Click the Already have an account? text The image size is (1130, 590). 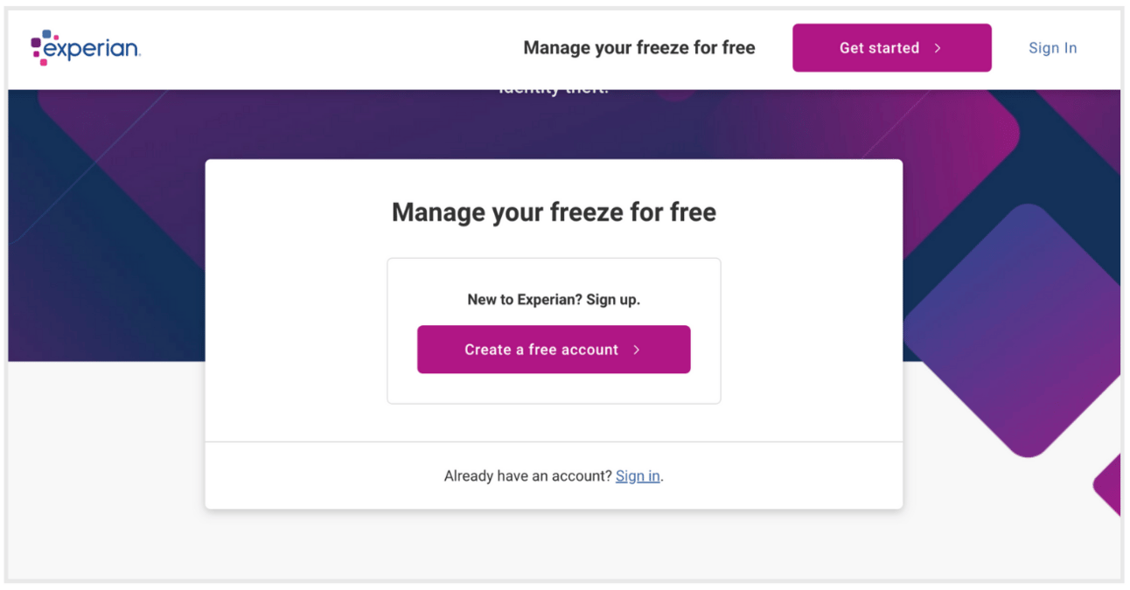coord(527,476)
